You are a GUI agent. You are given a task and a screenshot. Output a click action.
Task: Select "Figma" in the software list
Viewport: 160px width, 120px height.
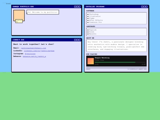(92, 18)
